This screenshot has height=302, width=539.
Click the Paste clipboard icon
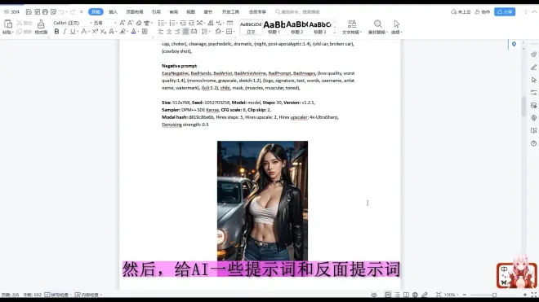[x=8, y=24]
